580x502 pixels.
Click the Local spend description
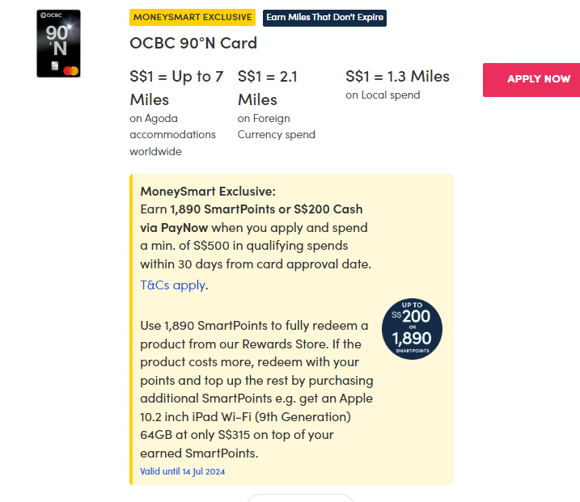[383, 95]
